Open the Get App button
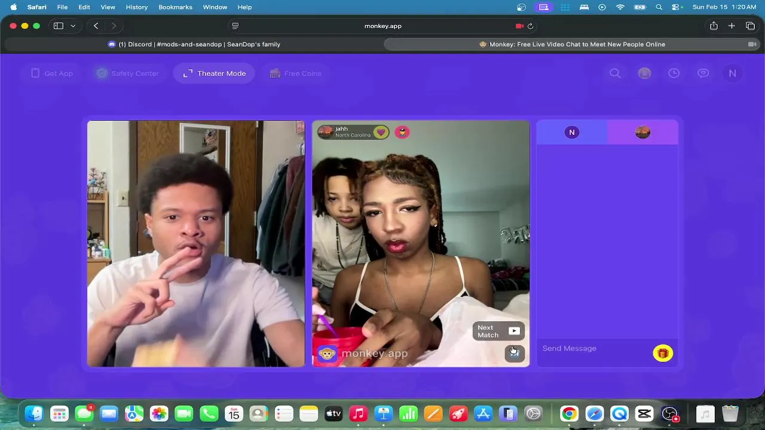Viewport: 765px width, 430px height. [51, 73]
